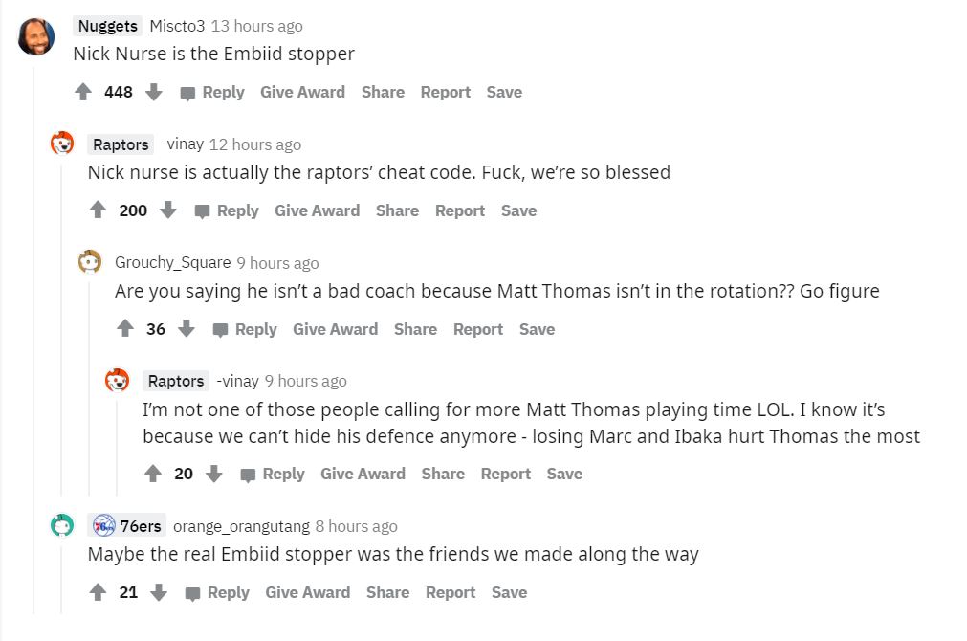Save the comment by Miscto3
Image resolution: width=967 pixels, height=641 pixels.
pyautogui.click(x=504, y=92)
